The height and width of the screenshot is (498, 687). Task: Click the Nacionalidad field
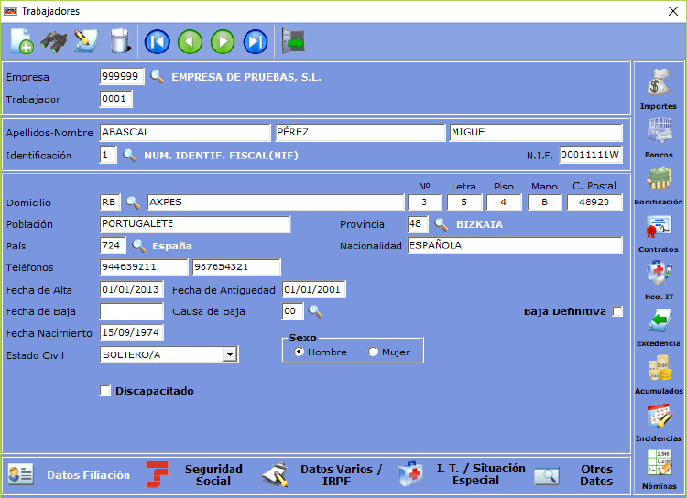(x=515, y=245)
